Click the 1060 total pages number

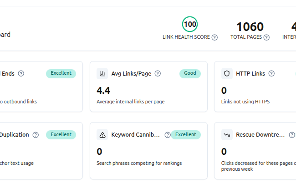(250, 26)
